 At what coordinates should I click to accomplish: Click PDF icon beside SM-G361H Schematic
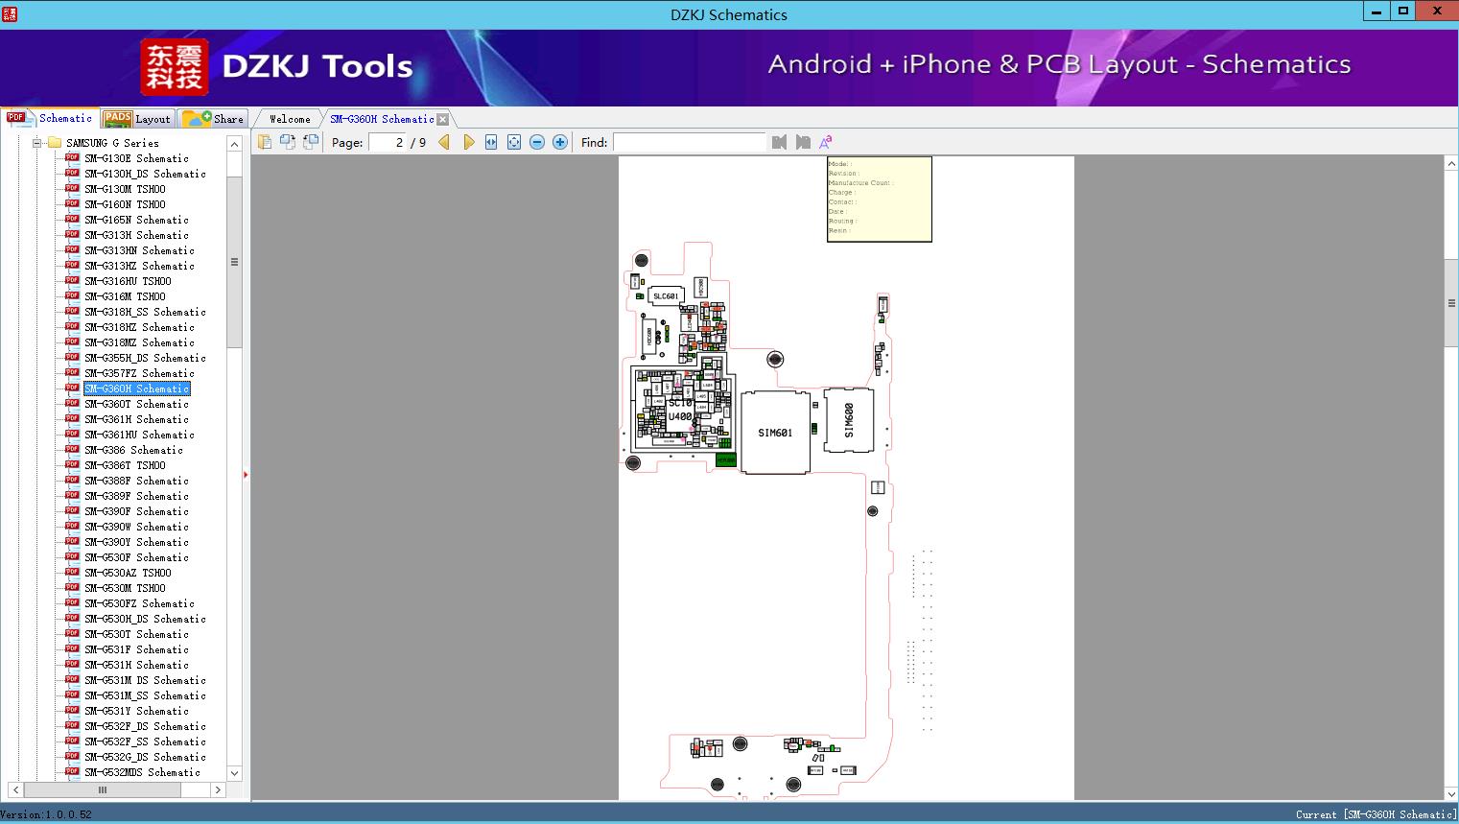[x=72, y=419]
